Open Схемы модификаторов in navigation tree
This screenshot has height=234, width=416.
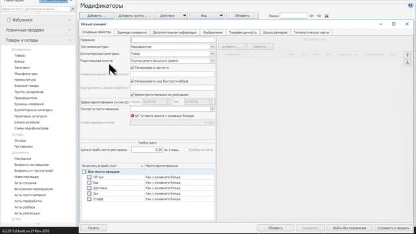(x=31, y=129)
